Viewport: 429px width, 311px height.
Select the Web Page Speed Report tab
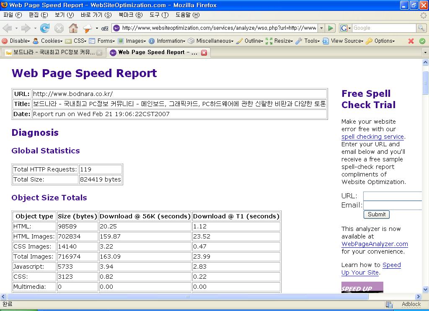coord(158,52)
